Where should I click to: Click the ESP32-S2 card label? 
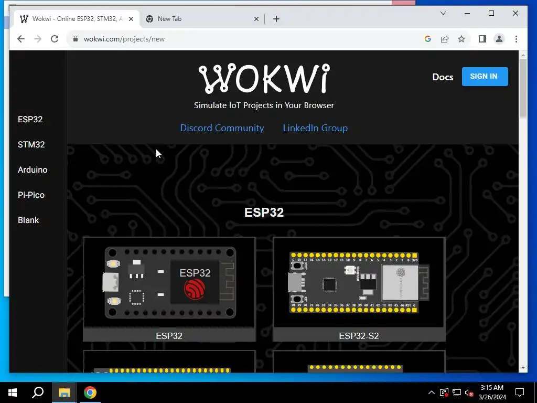(x=359, y=335)
